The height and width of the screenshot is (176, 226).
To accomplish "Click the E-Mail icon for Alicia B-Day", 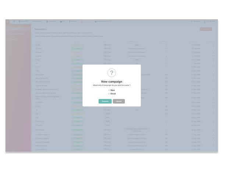I will pyautogui.click(x=105, y=130).
